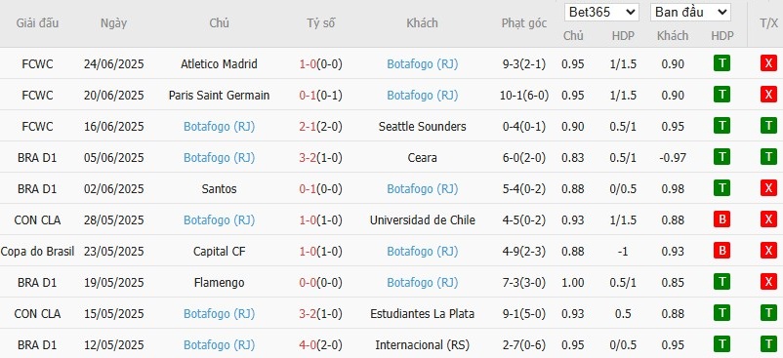The height and width of the screenshot is (358, 783).
Task: Click the red B badge in Capital CF row
Action: [721, 252]
